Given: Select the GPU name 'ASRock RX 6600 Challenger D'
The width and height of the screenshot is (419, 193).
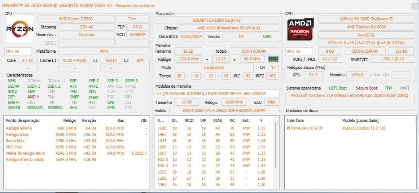Looking at the screenshot, I should tap(366, 19).
